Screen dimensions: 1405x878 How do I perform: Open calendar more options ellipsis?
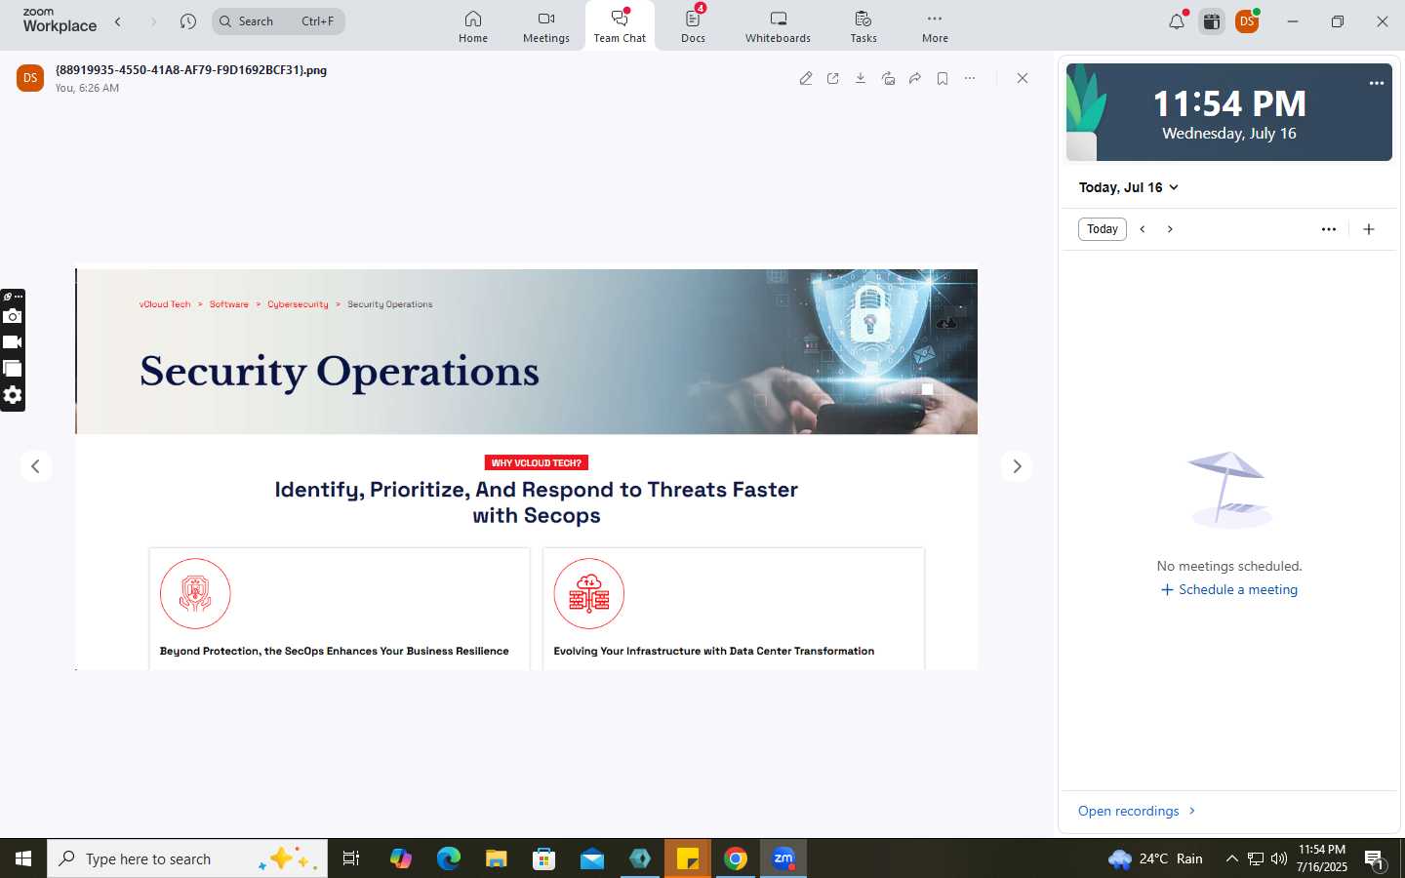(1329, 229)
